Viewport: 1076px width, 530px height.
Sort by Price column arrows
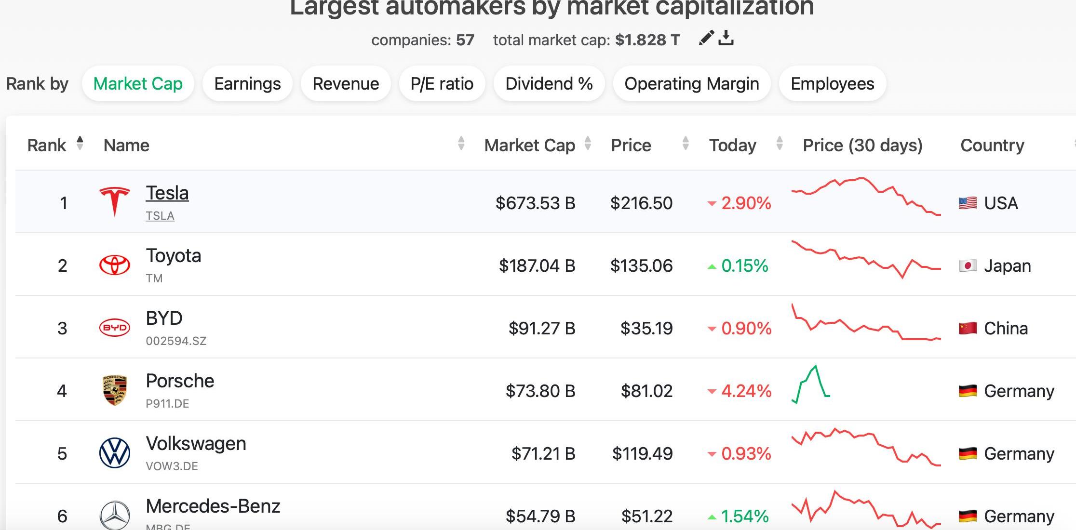[686, 143]
